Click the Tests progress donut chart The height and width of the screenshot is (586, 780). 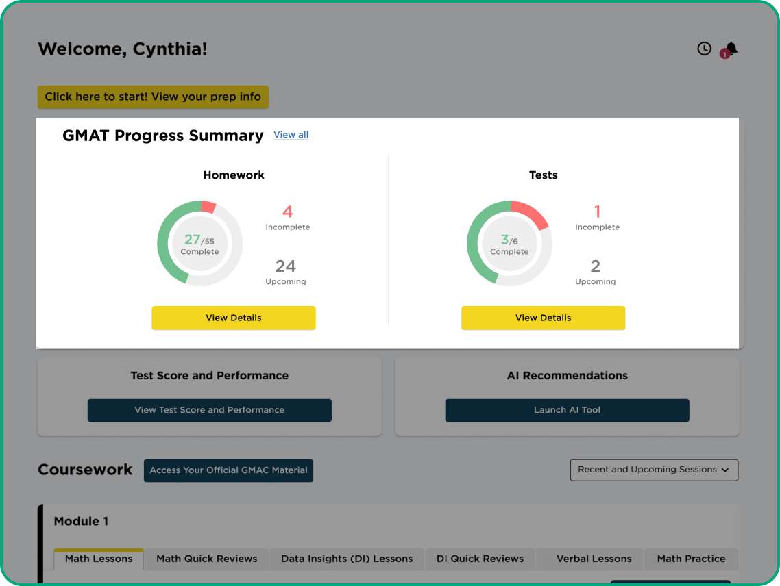[x=509, y=243]
